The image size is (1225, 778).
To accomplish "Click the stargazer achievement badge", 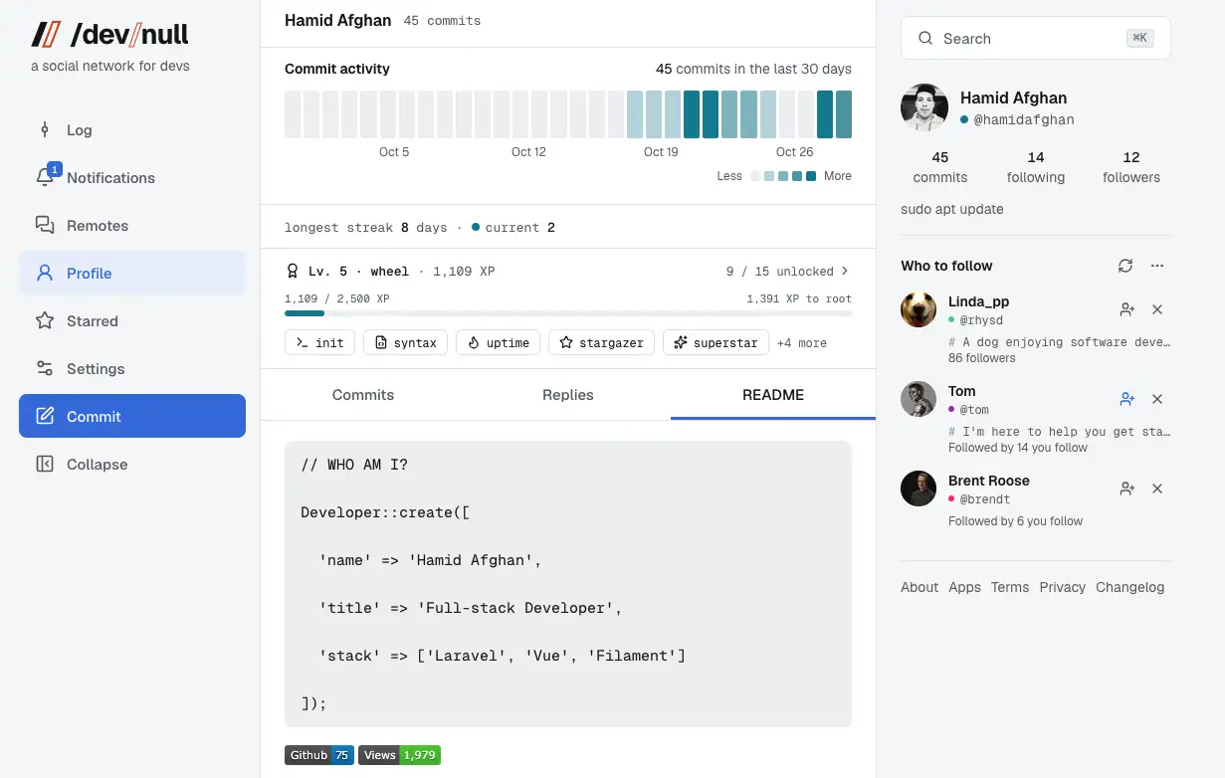I will (601, 342).
